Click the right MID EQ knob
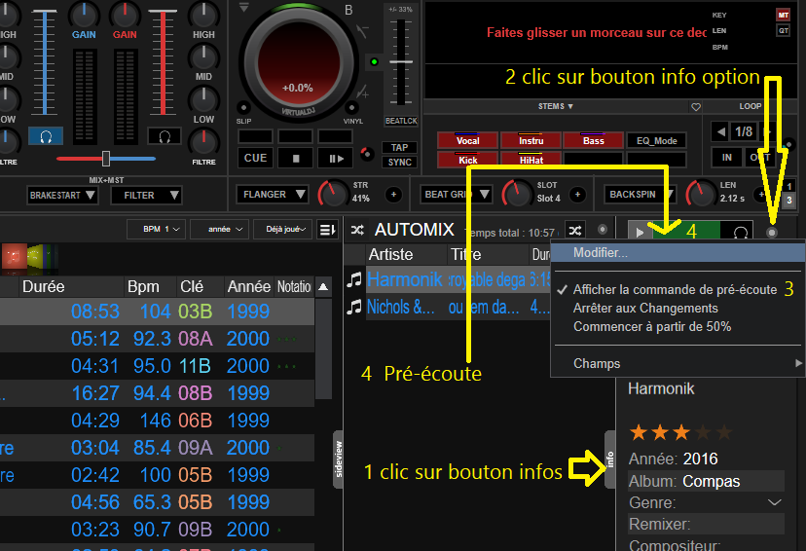Viewport: 806px width, 551px height. pos(203,55)
